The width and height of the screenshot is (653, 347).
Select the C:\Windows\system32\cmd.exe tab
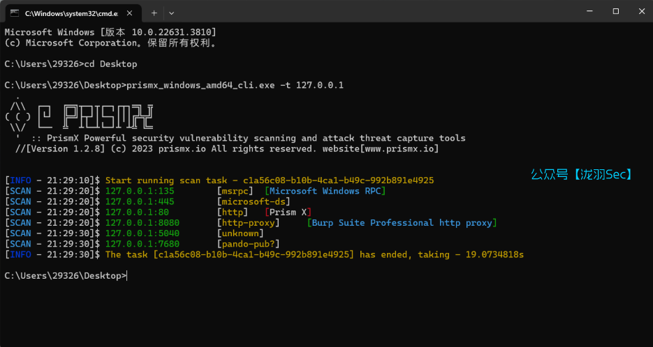pos(68,13)
